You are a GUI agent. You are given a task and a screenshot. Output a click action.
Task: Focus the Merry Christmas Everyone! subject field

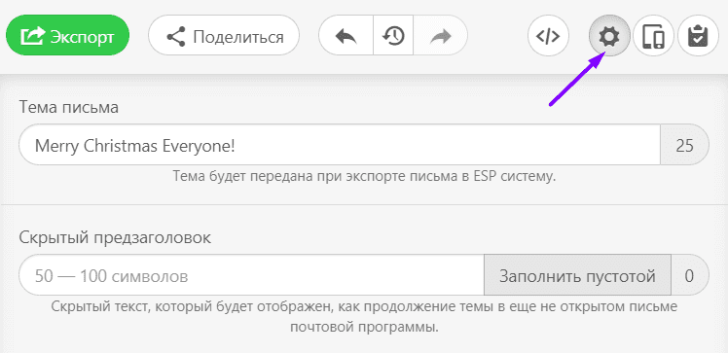click(x=340, y=144)
